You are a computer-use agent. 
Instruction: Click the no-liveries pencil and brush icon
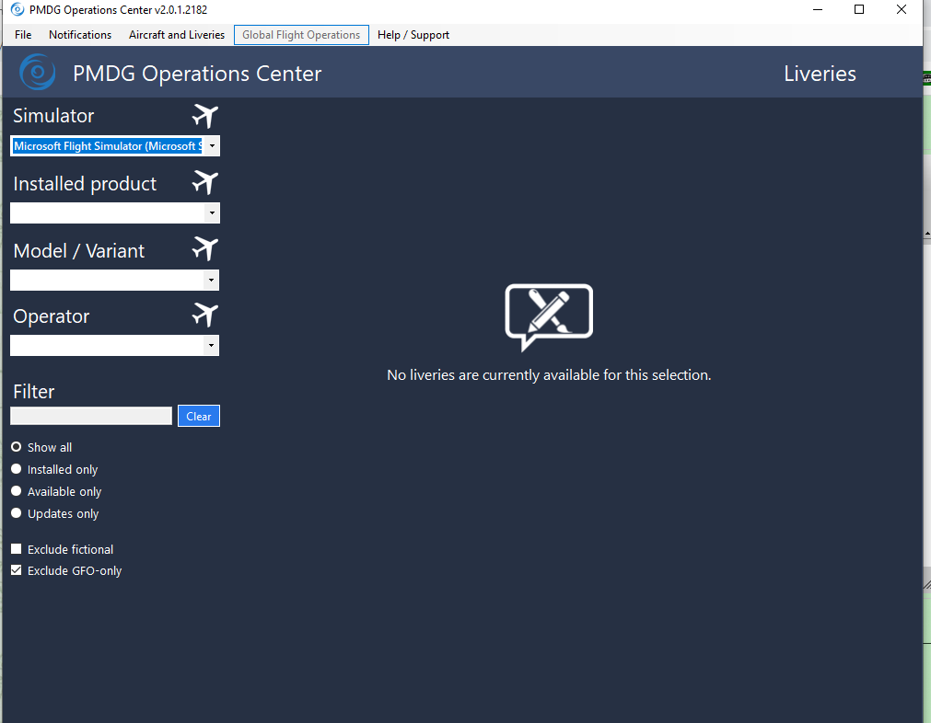549,317
